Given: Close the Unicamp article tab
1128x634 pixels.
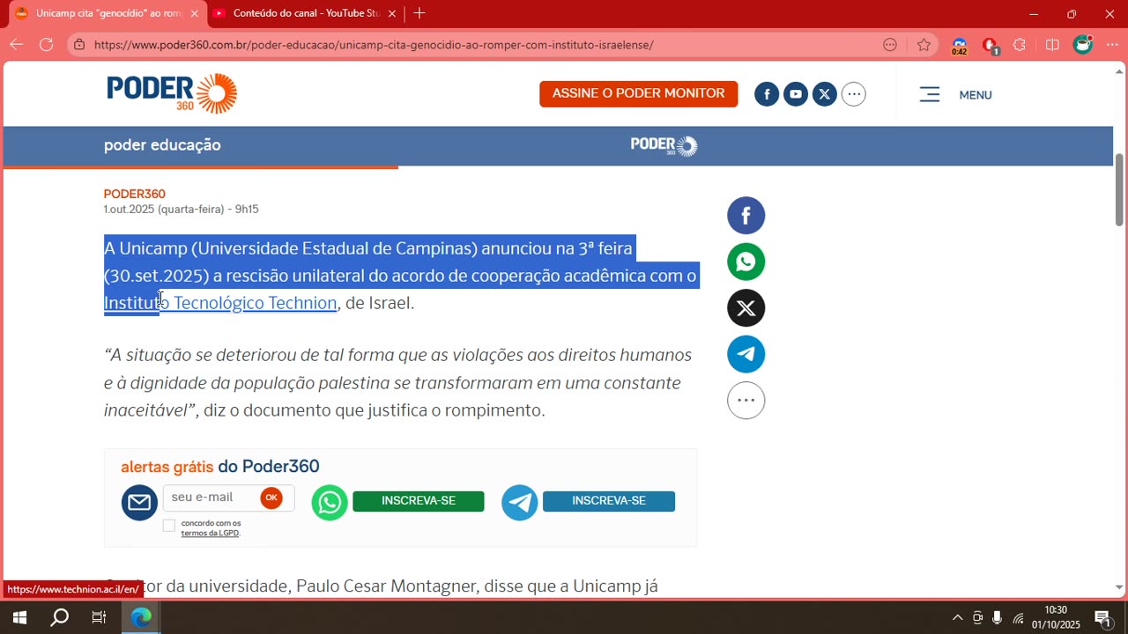Looking at the screenshot, I should point(195,13).
